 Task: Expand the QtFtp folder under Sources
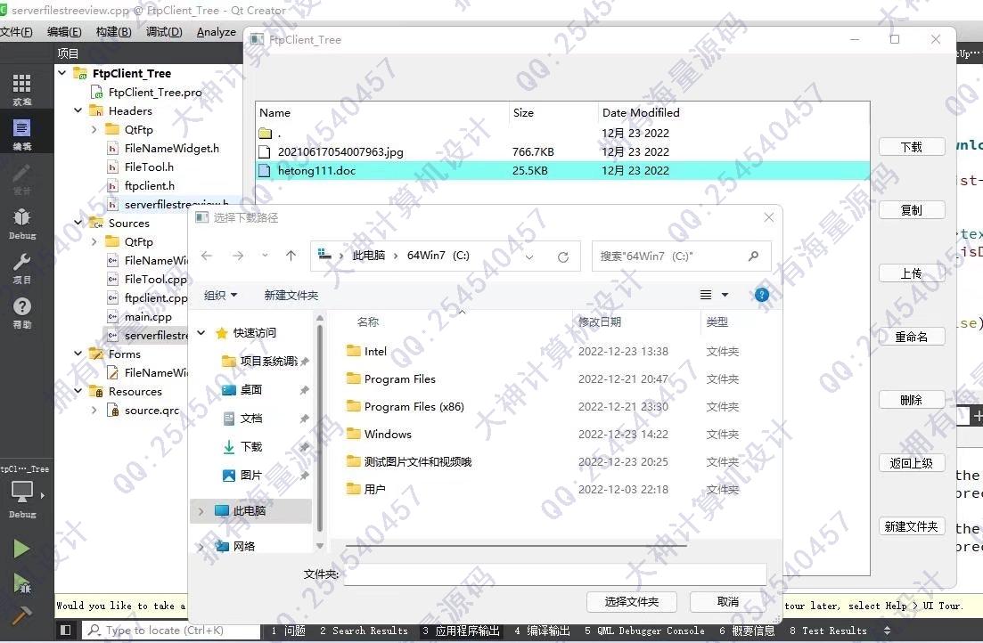pos(94,242)
